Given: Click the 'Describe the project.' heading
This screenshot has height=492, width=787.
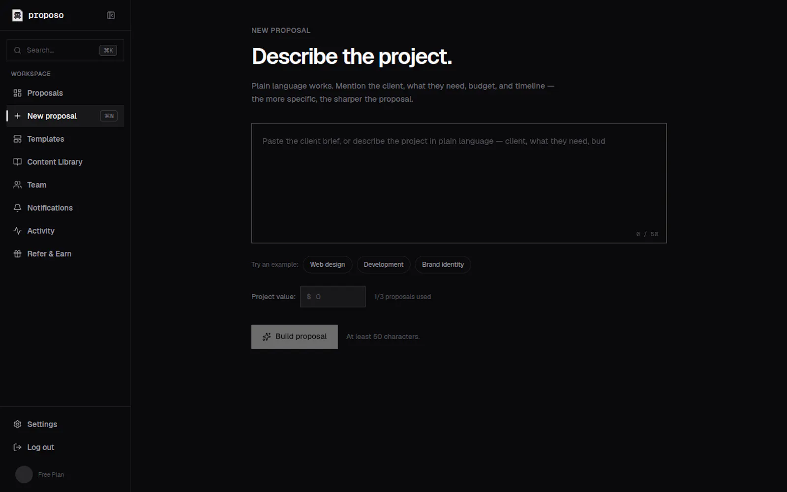Looking at the screenshot, I should pos(352,57).
